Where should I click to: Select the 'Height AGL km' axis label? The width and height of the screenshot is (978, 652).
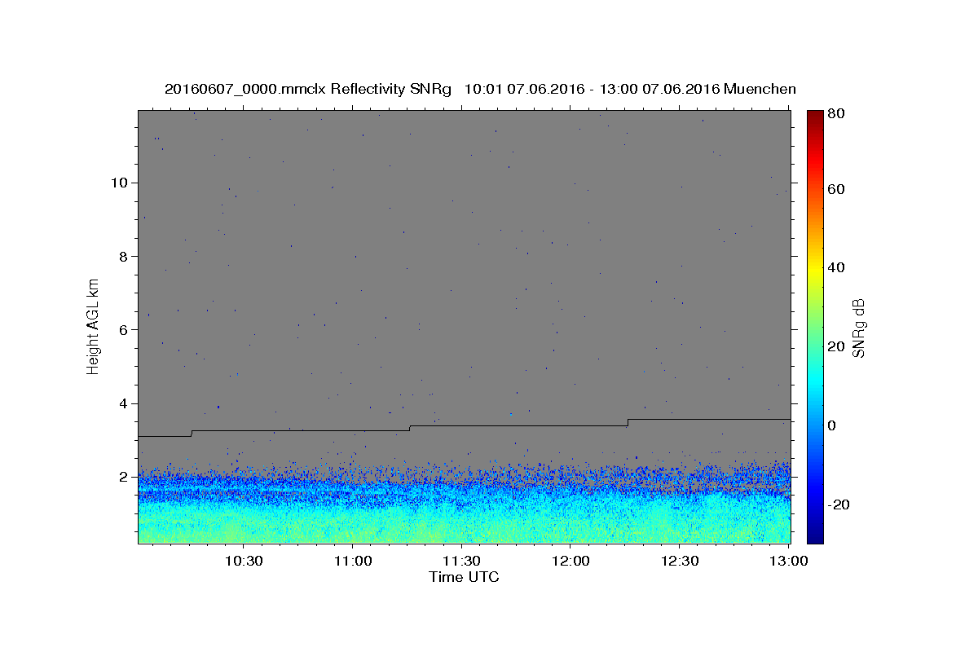tap(93, 325)
